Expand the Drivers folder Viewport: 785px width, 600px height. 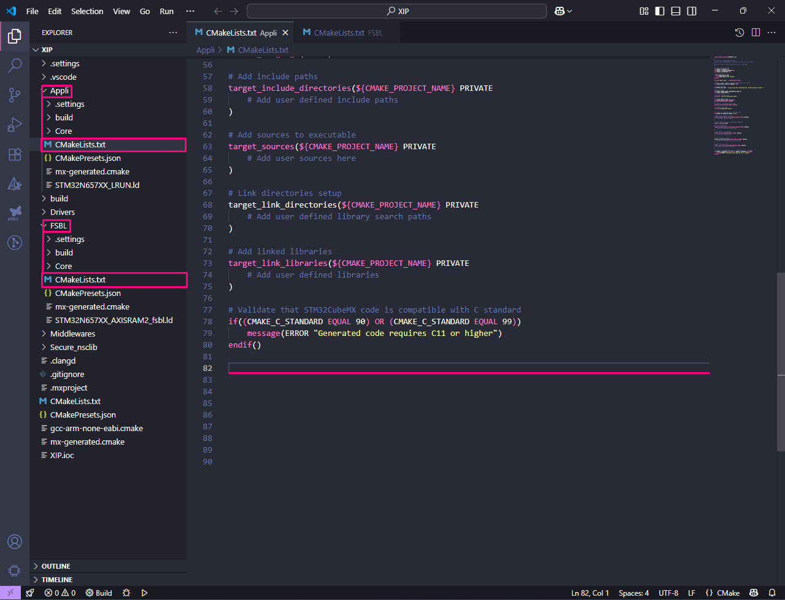[63, 212]
